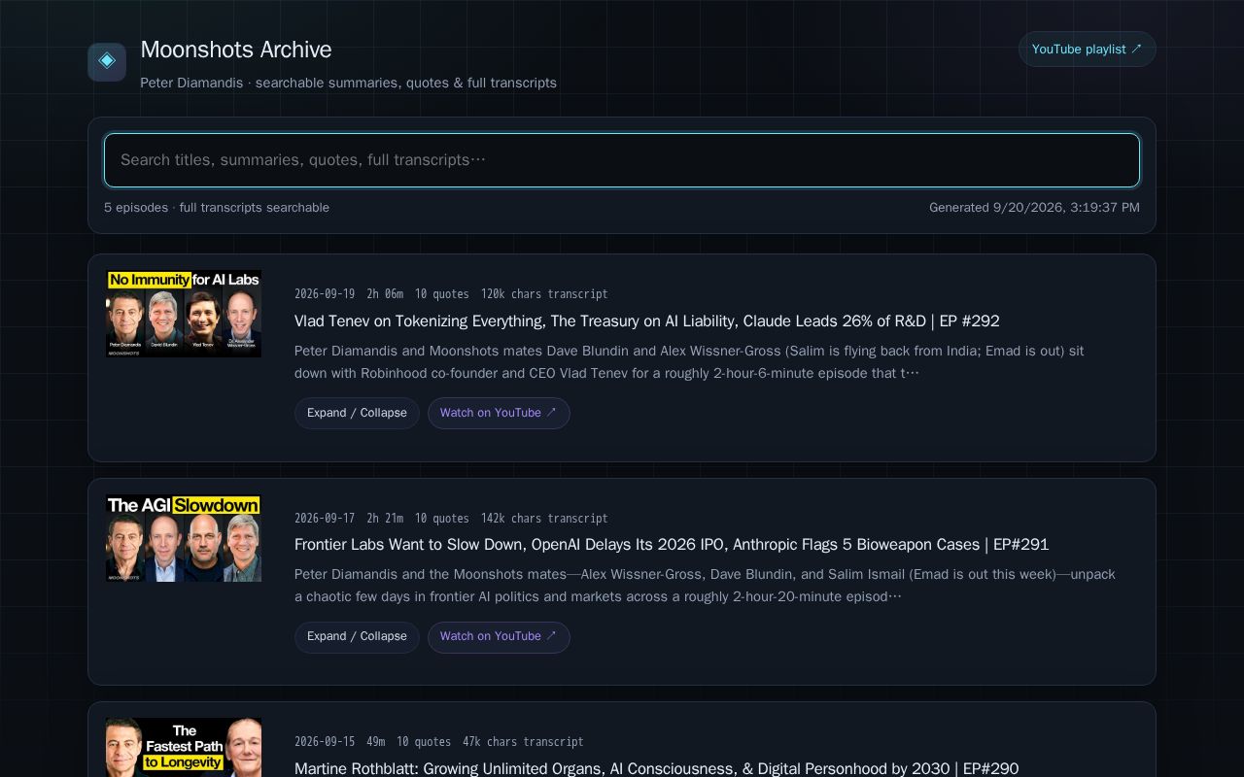Click '5 episodes · full transcripts searchable' text

click(x=217, y=208)
